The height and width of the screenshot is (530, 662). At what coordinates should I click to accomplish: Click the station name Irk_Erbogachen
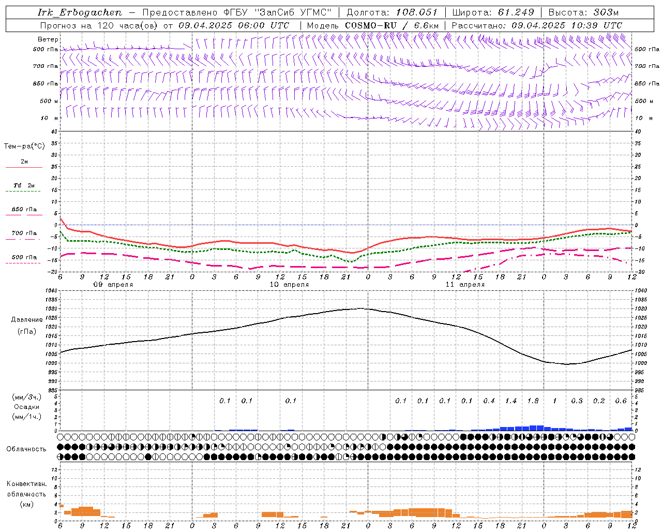(80, 12)
